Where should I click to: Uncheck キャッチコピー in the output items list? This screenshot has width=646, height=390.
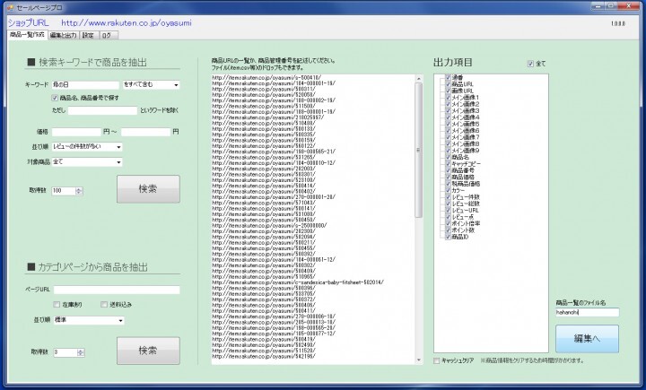447,164
